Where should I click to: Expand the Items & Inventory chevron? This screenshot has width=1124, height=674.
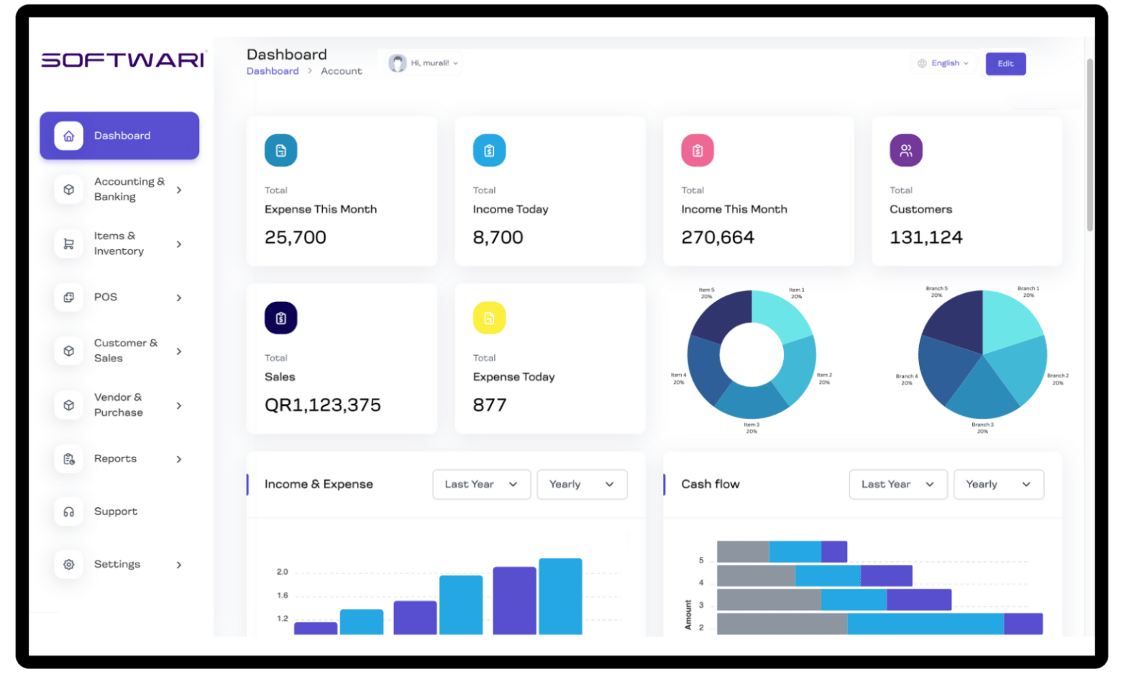179,244
